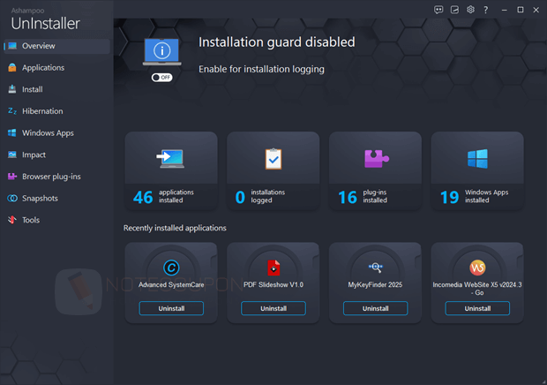The height and width of the screenshot is (385, 547).
Task: Click the 'Incomedia WebSite X5 v2024.3 - Go' label
Action: (477, 289)
